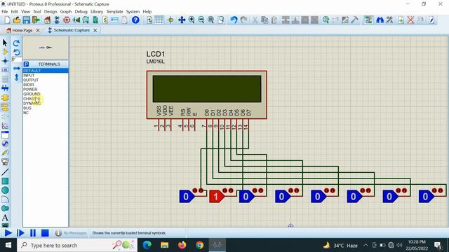Create a new project with New icon
This screenshot has height=252, width=449.
click(x=7, y=20)
